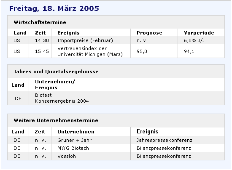
Task: Open the MWG Biotech entry
Action: [x=73, y=148]
